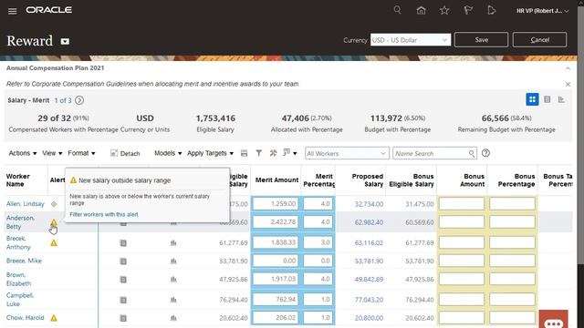Click Allen, Lindsay Bonus Amount field
Viewport: 584px width, 328px height.
point(462,204)
